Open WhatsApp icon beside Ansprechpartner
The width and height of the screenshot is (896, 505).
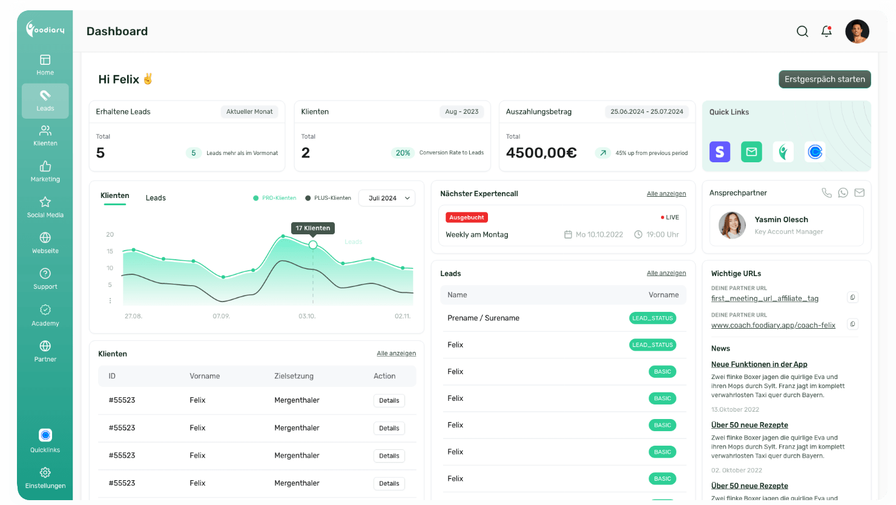point(843,193)
